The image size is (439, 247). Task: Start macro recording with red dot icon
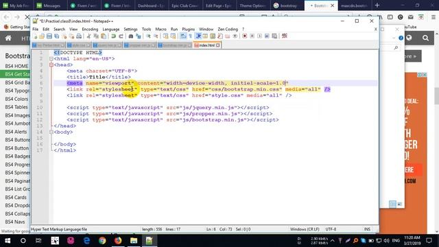244,36
